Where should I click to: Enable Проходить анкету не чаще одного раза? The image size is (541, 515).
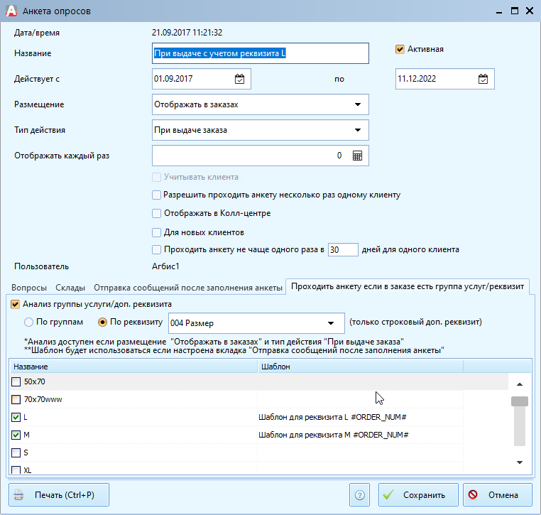156,249
